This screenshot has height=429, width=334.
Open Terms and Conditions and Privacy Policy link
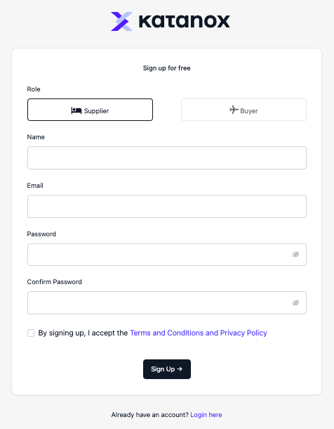pos(199,333)
